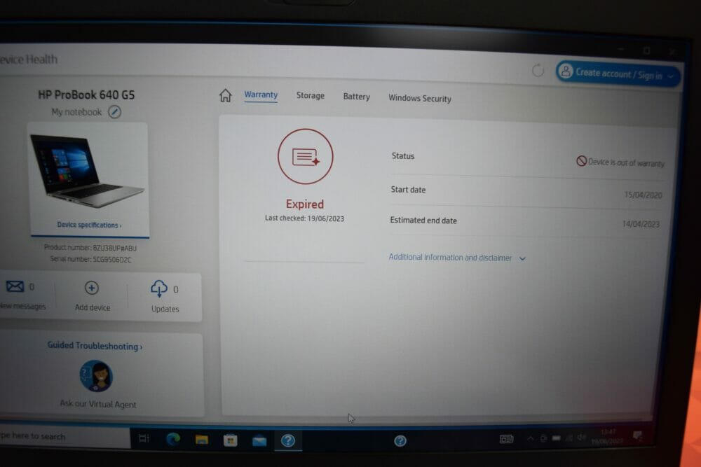Open the news widget icon in taskbar
The width and height of the screenshot is (701, 467).
[x=506, y=439]
